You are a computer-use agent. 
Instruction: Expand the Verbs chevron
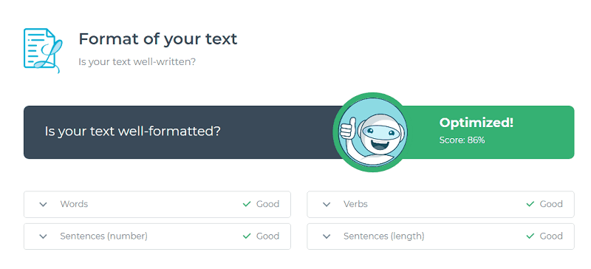pos(327,204)
